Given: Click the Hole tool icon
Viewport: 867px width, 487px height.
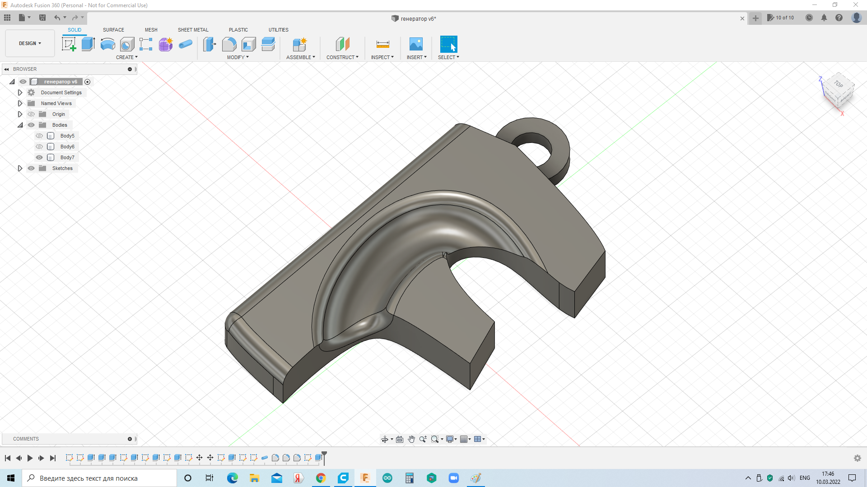Looking at the screenshot, I should tap(127, 44).
